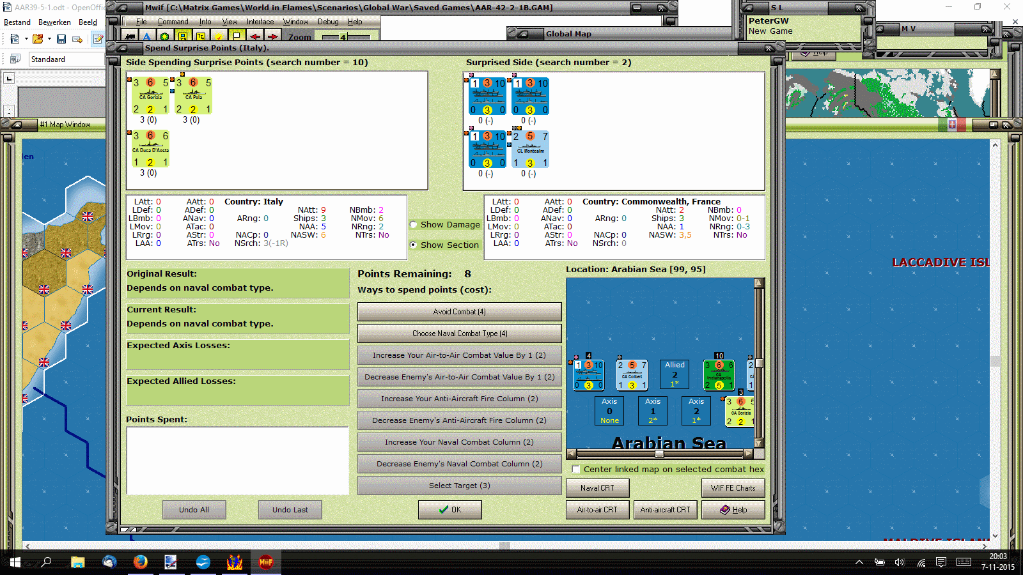The image size is (1023, 575).
Task: Select the CA Duca D'Aosta unit counter
Action: pyautogui.click(x=150, y=149)
